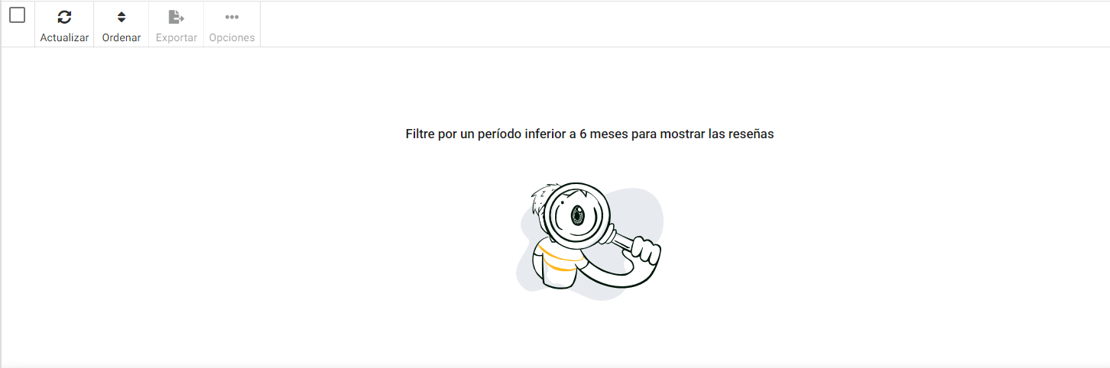Click the circular arrows refresh icon
Screen dimensions: 1110x368
pos(64,17)
